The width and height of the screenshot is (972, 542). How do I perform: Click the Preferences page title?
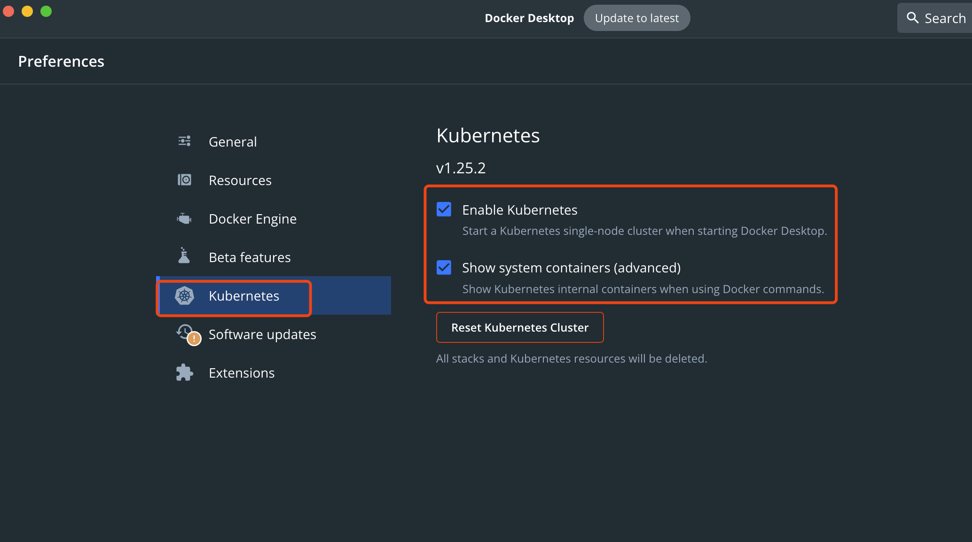click(x=61, y=61)
